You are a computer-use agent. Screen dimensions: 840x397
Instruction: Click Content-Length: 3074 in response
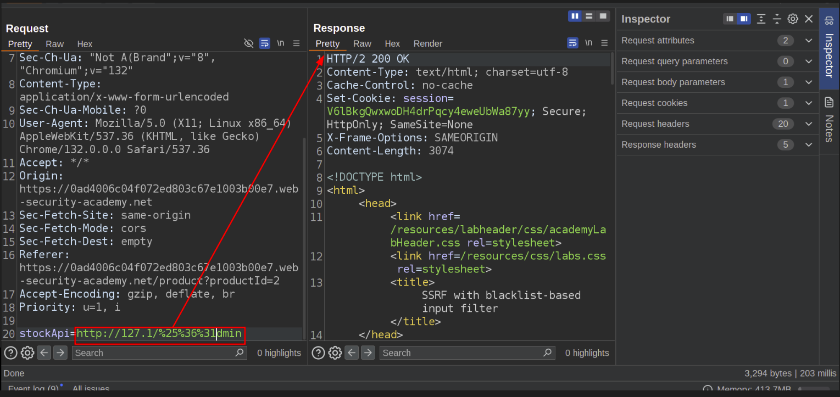click(390, 150)
